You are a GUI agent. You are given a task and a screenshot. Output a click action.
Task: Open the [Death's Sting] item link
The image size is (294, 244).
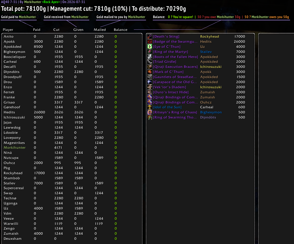click(166, 36)
